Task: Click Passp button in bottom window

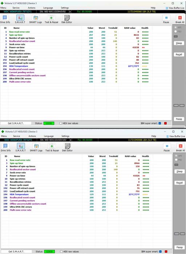Action: coord(179,247)
